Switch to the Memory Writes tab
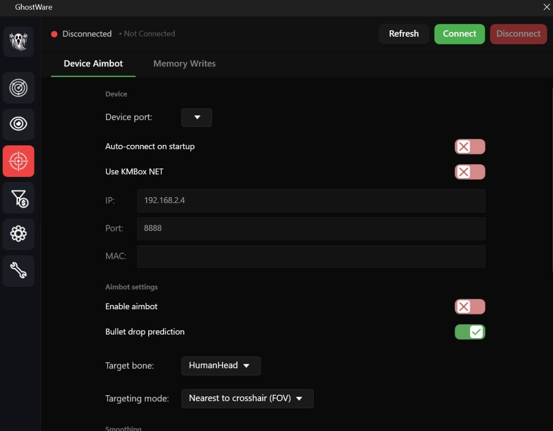The width and height of the screenshot is (553, 431). click(184, 64)
